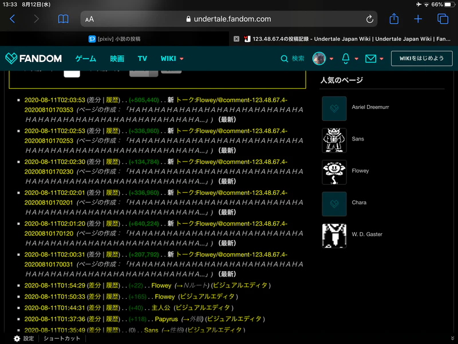Open the user avatar menu

[x=319, y=58]
